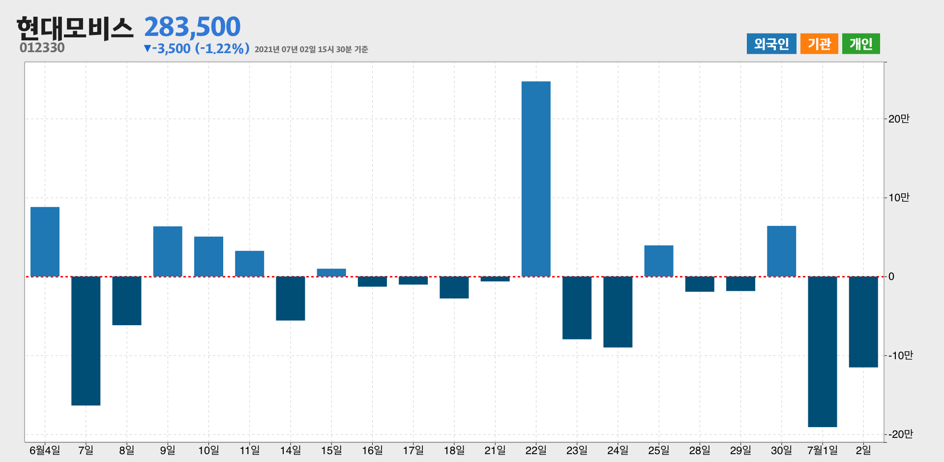
Task: Click the 2일 date label
Action: coord(863,450)
